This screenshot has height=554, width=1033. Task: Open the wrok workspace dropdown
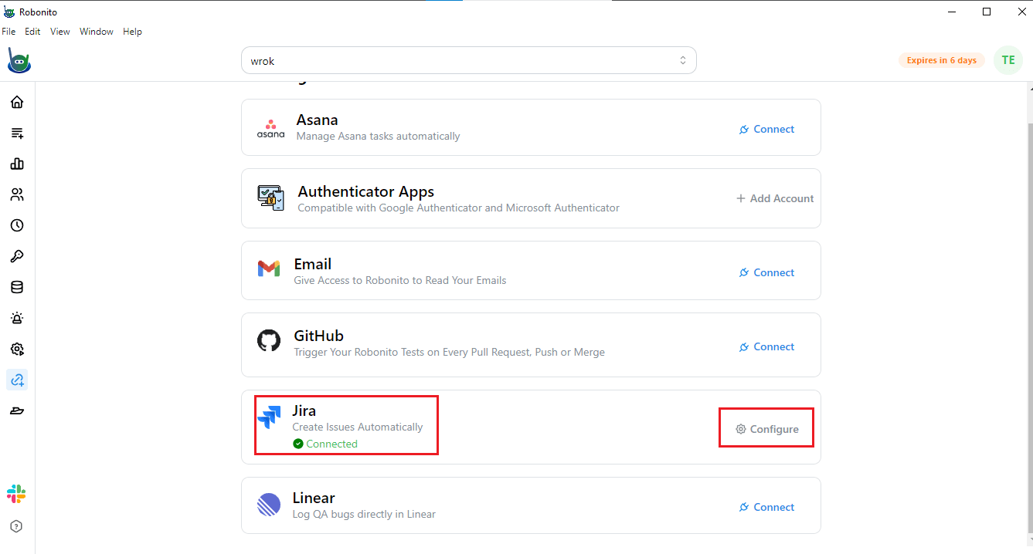point(469,60)
